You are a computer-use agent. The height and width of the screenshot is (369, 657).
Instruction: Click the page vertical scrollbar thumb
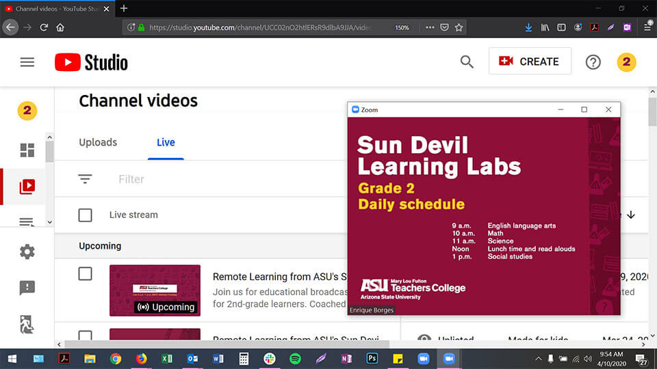click(x=652, y=111)
